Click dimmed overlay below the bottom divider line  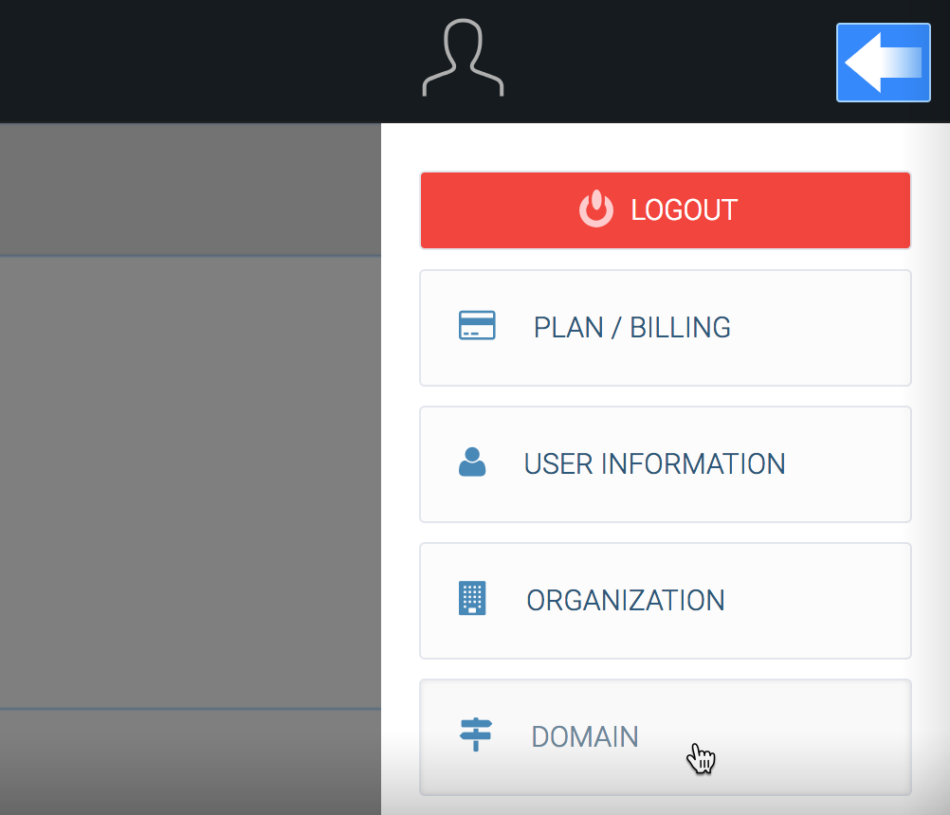(190, 763)
